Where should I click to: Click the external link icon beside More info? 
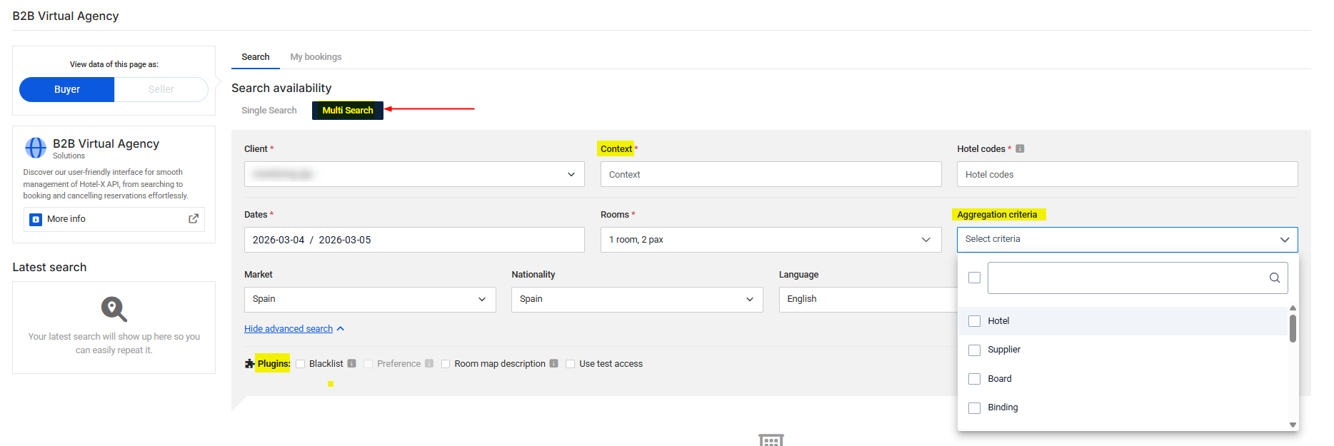coord(193,219)
